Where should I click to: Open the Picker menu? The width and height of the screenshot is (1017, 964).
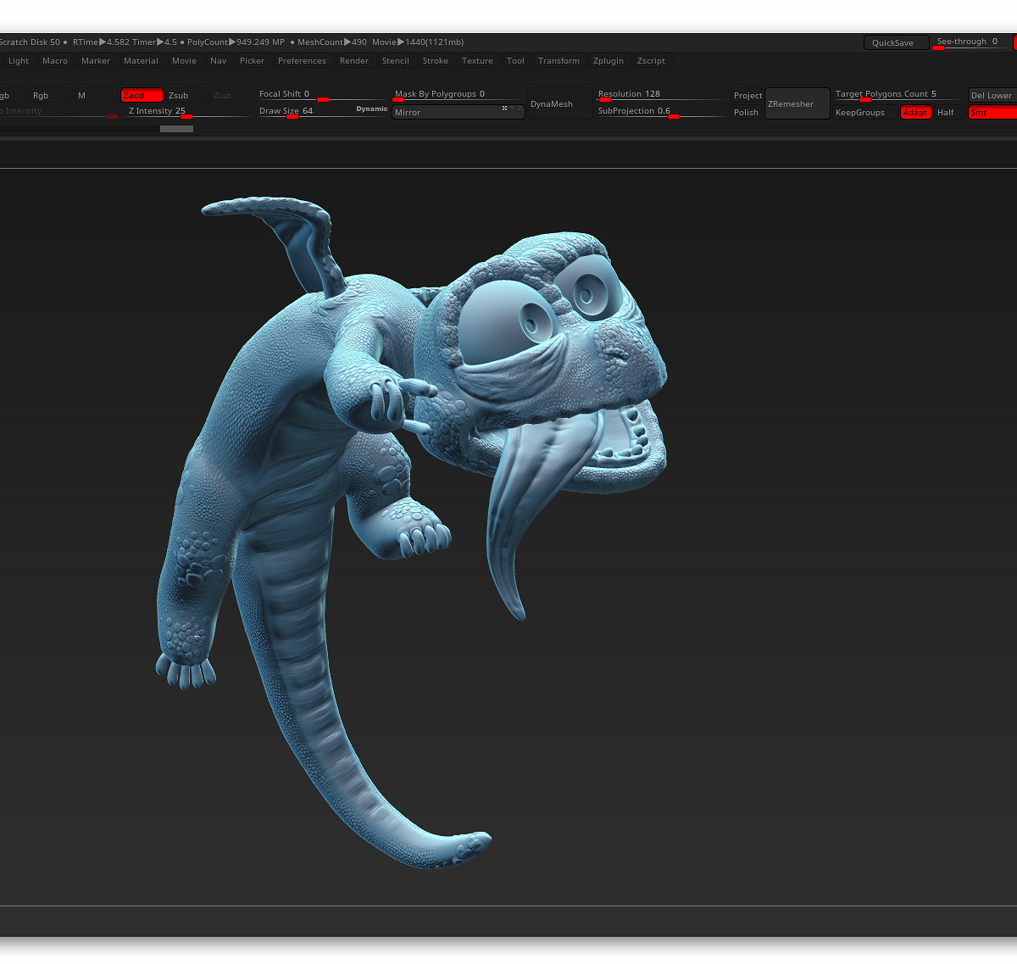tap(253, 61)
